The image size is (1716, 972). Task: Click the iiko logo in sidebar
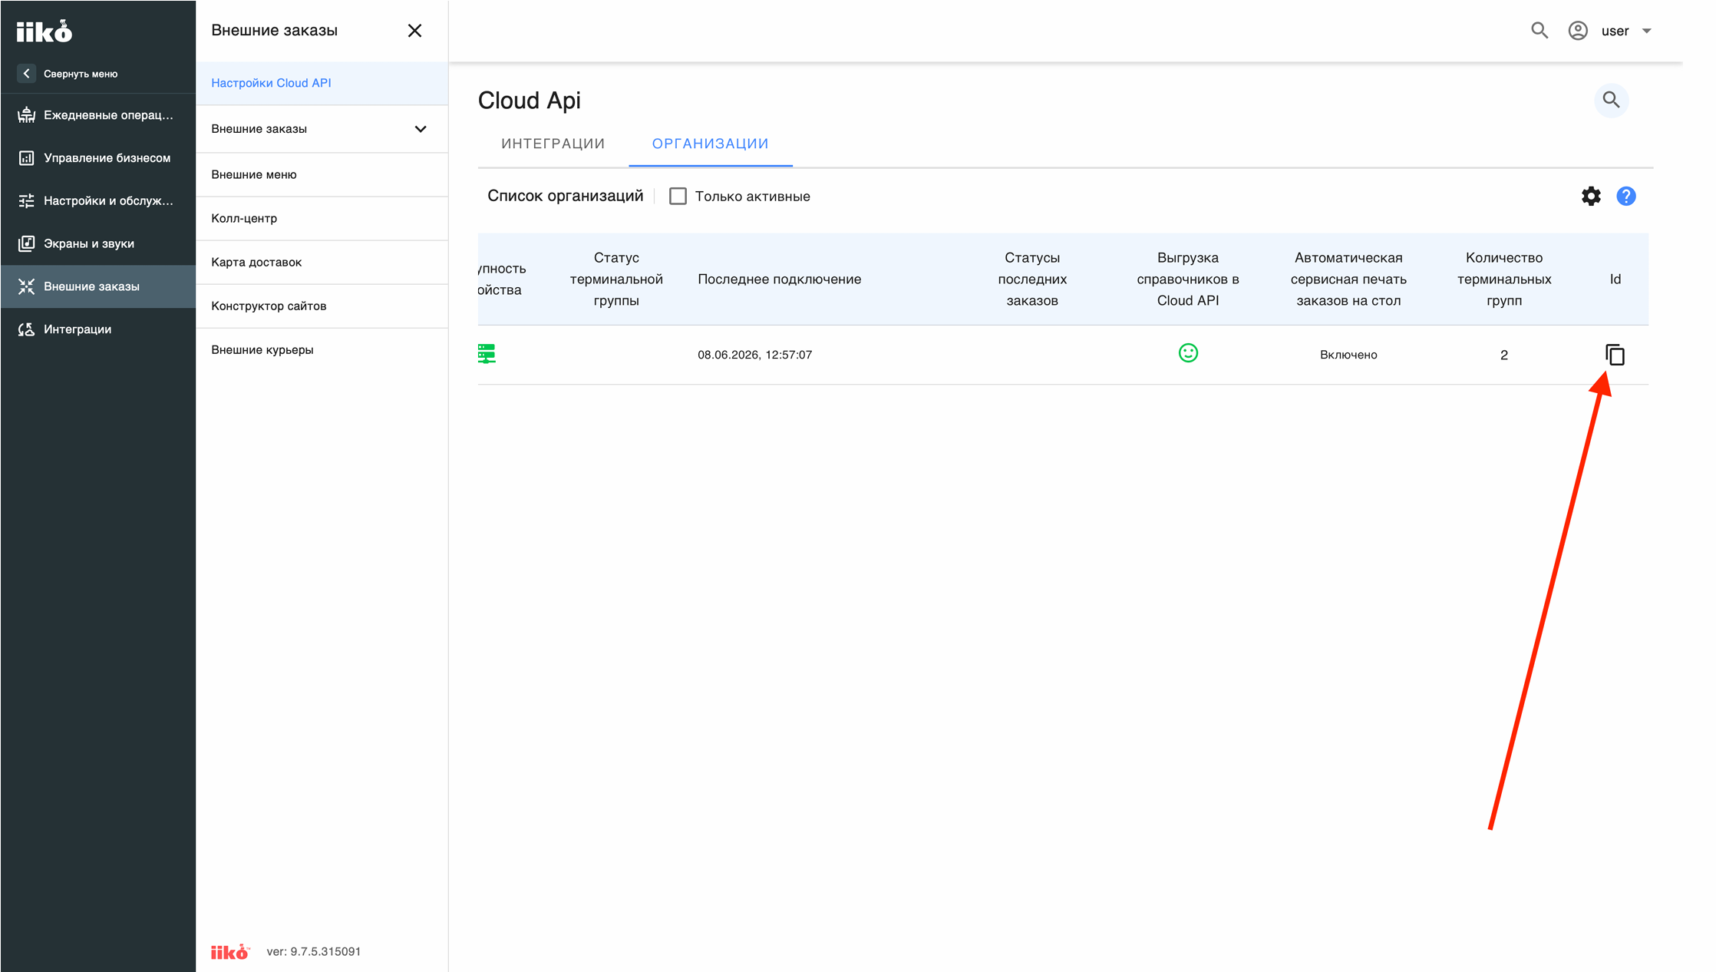point(45,31)
